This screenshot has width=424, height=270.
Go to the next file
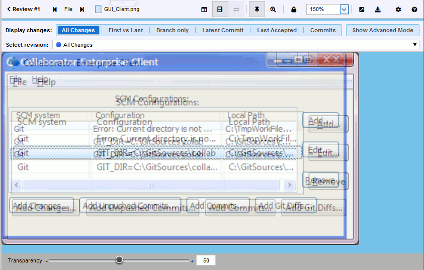tap(82, 9)
